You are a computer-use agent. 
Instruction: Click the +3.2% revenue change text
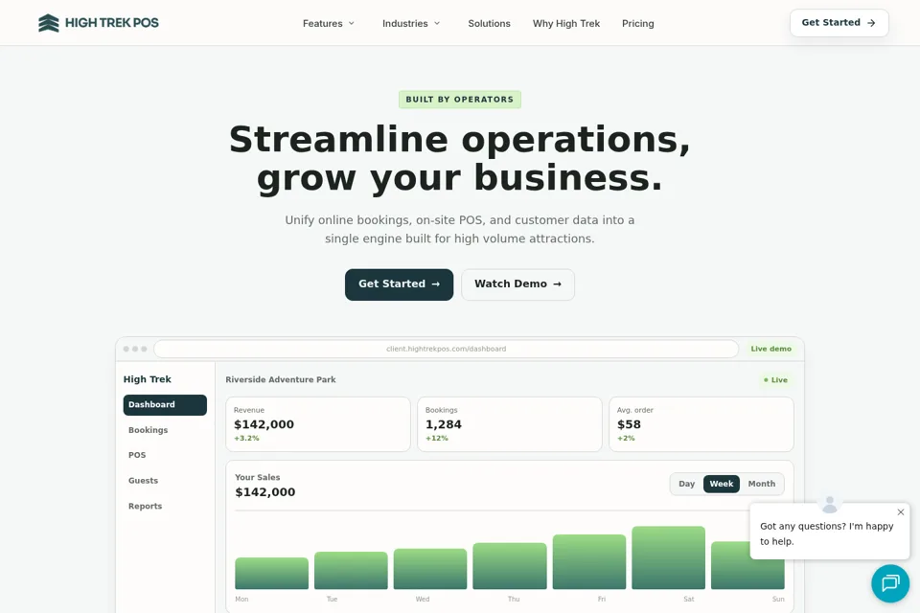tap(246, 438)
